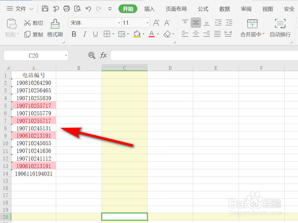This screenshot has width=298, height=223.
Task: Click the Borders icon
Action: 107,34
